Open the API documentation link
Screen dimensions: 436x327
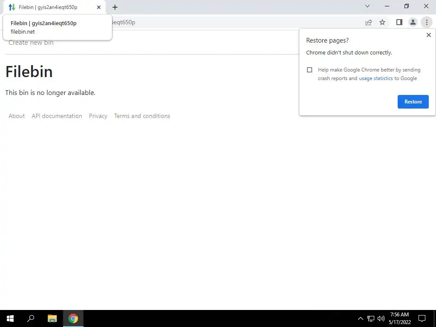(57, 116)
